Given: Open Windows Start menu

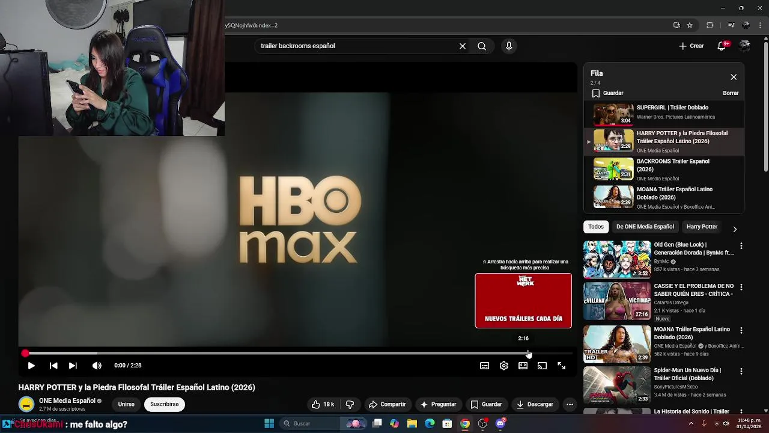Looking at the screenshot, I should pos(269,423).
